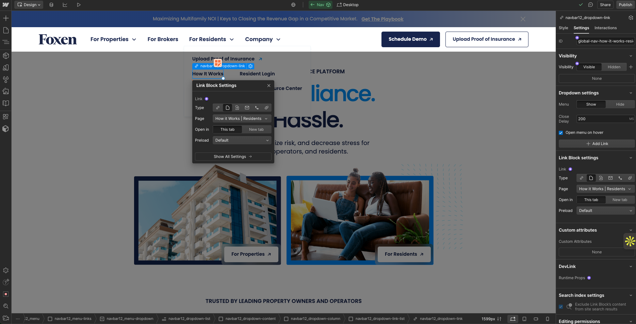The image size is (636, 324).
Task: Open the locale globe icon
Action: pyautogui.click(x=293, y=5)
